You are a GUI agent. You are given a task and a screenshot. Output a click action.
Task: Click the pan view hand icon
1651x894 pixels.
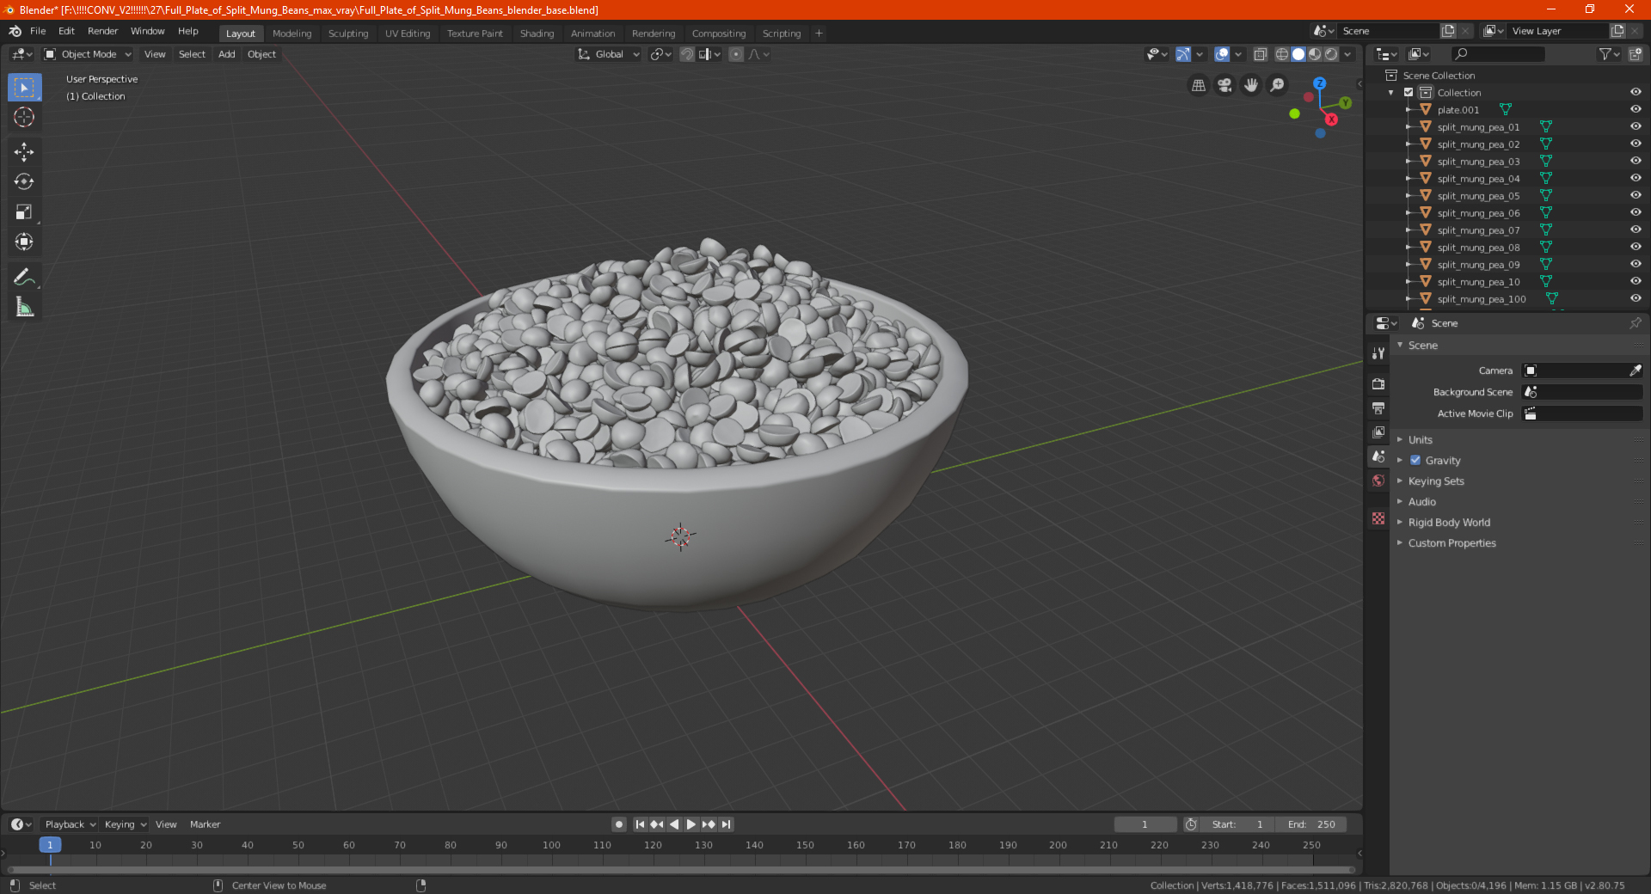(x=1251, y=85)
